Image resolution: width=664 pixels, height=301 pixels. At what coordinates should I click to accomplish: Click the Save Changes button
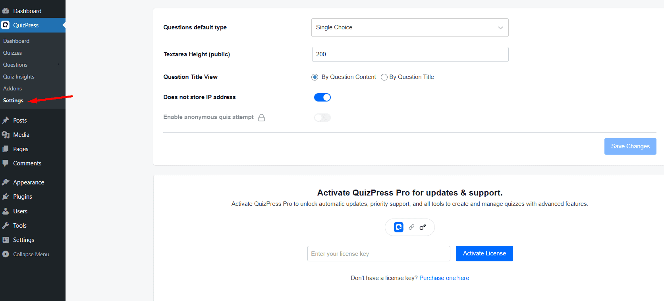coord(630,146)
